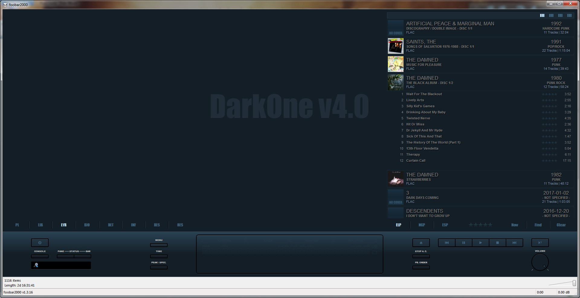The width and height of the screenshot is (580, 298).
Task: Switch to the PL tab
Action: pos(17,225)
